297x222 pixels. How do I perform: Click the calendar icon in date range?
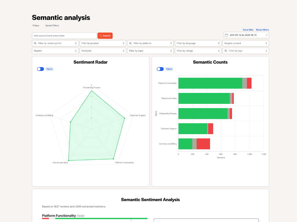click(x=226, y=35)
